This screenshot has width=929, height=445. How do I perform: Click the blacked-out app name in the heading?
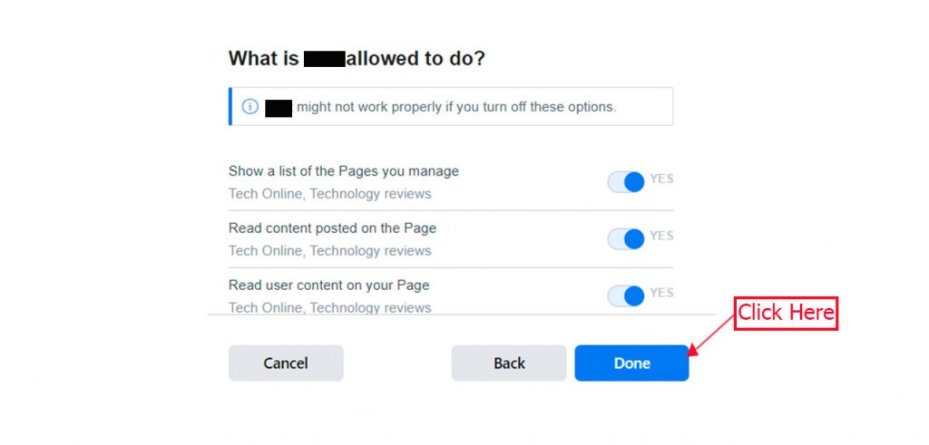click(x=324, y=59)
